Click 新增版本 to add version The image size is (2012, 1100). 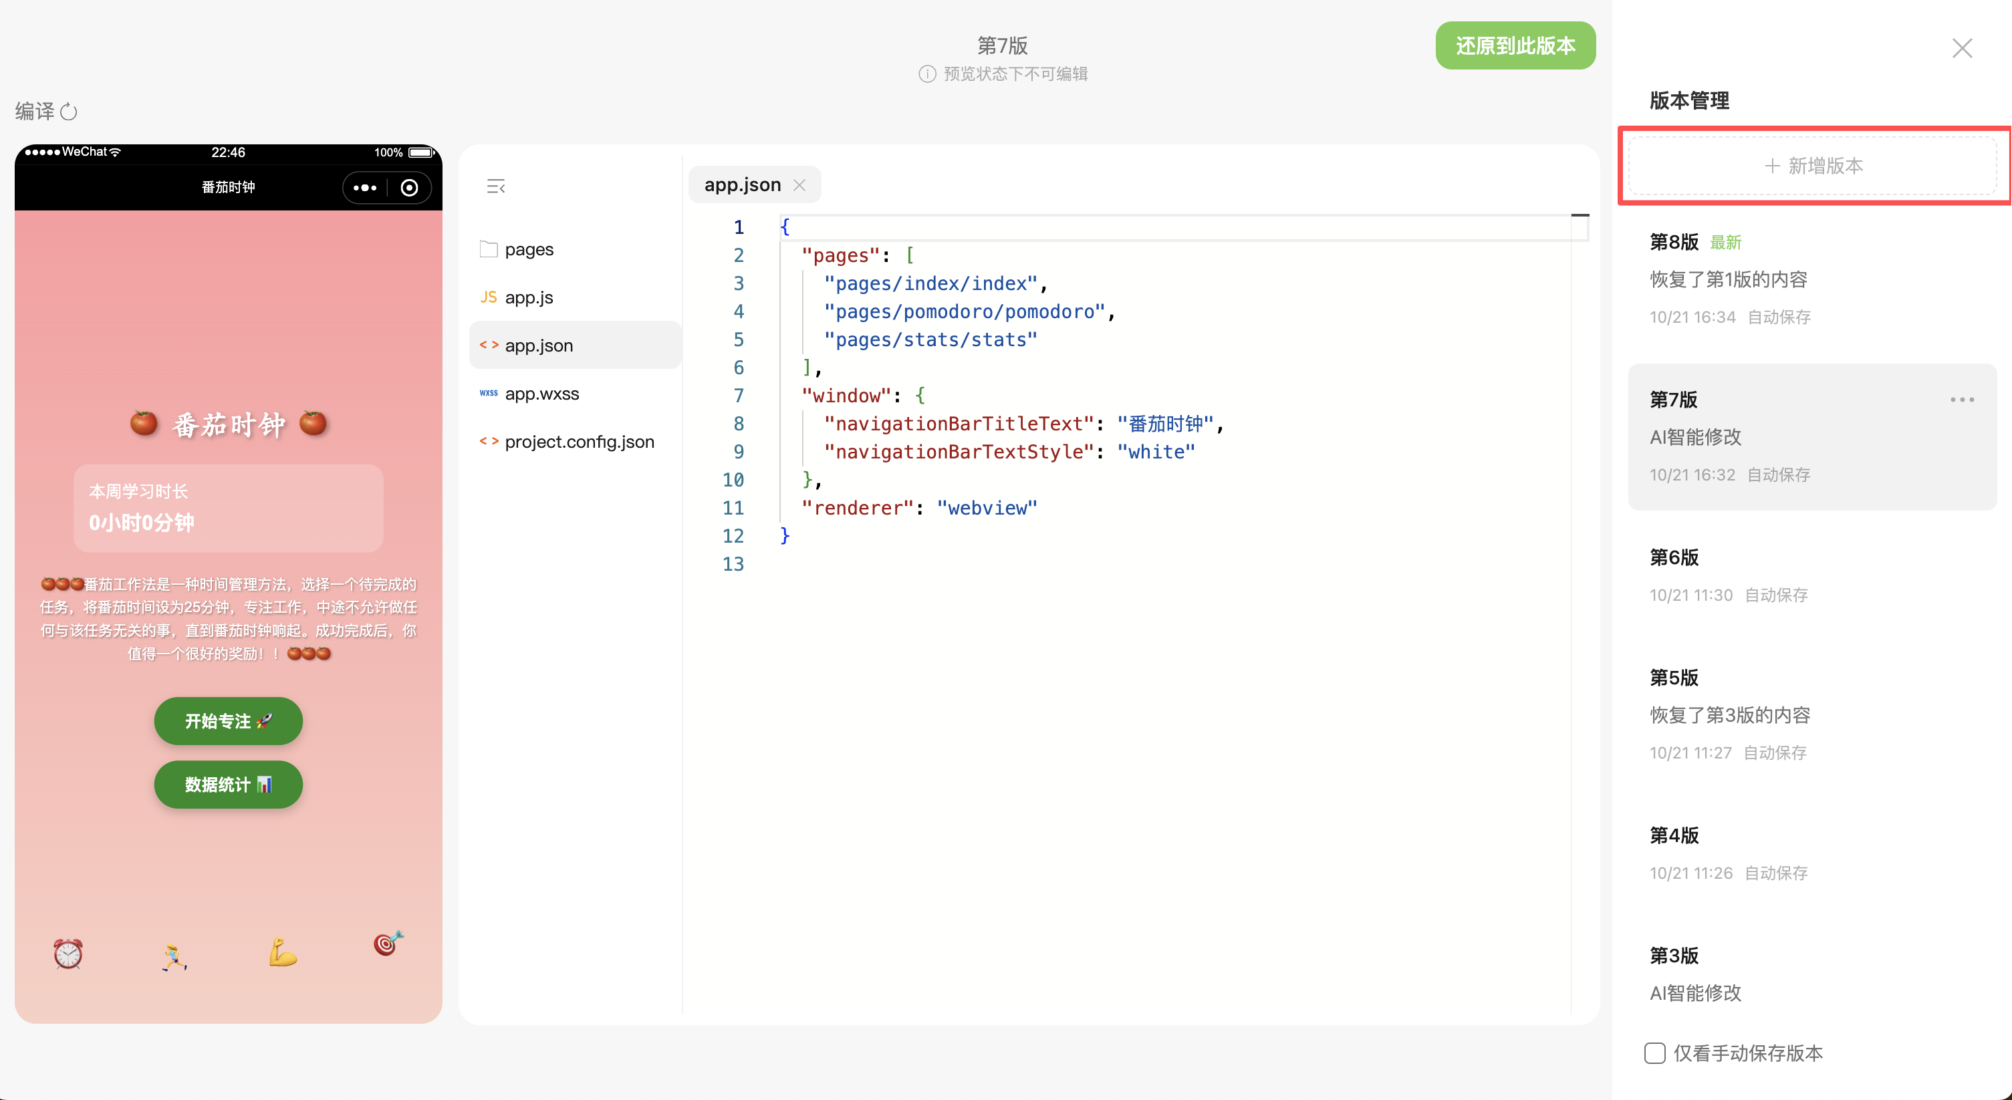click(x=1813, y=166)
